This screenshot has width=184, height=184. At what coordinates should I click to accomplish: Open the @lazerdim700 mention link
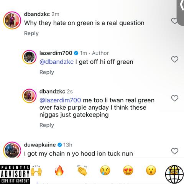60,100
